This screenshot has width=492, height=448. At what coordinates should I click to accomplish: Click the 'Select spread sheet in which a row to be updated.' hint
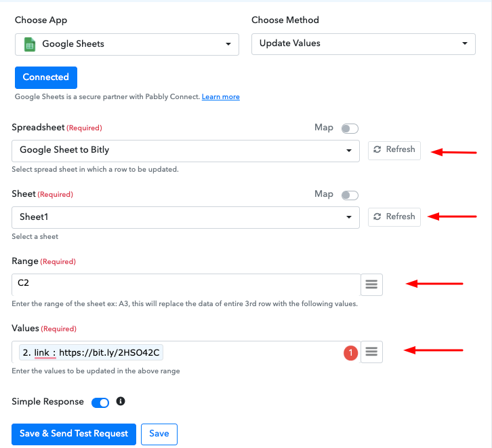(95, 170)
